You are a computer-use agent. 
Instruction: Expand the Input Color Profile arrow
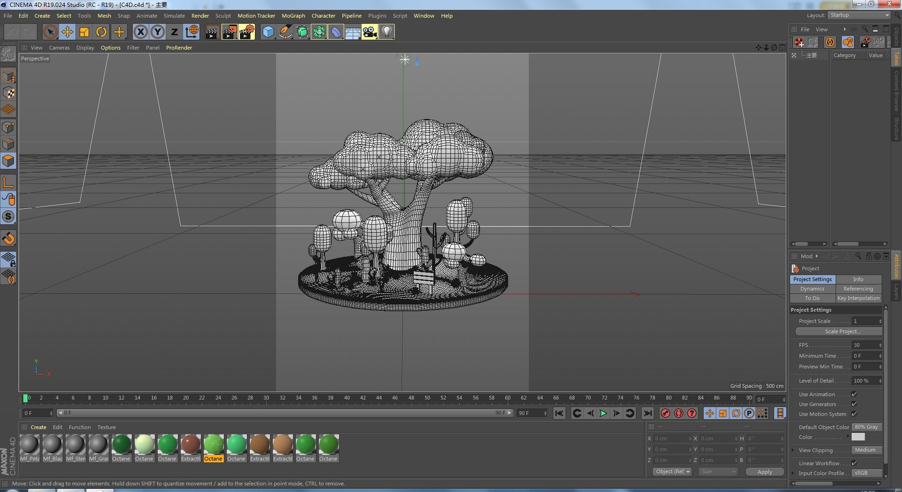[x=793, y=473]
